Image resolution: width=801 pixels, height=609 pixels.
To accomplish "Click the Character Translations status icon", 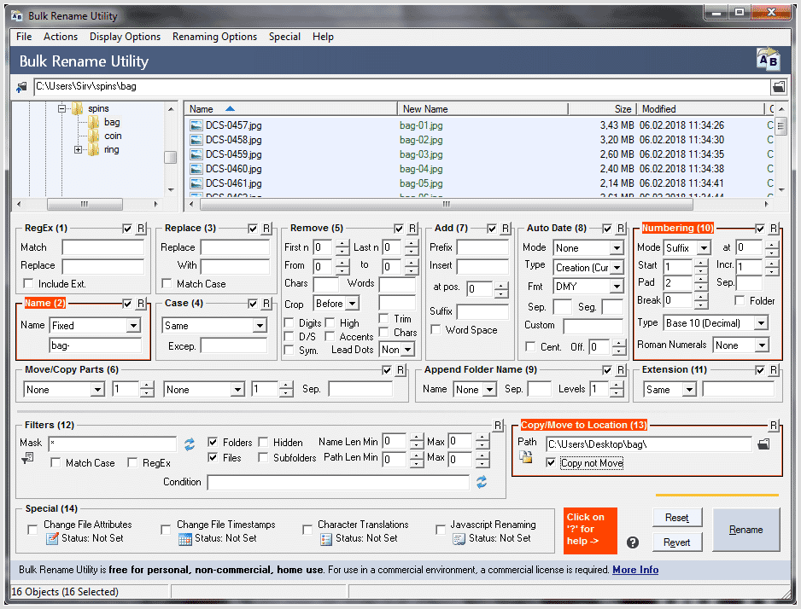I will 326,538.
